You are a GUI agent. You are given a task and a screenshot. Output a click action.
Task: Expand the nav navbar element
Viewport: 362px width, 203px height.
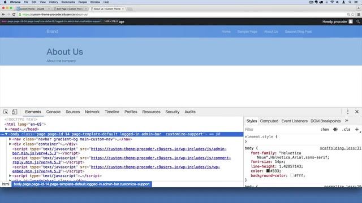click(10, 139)
